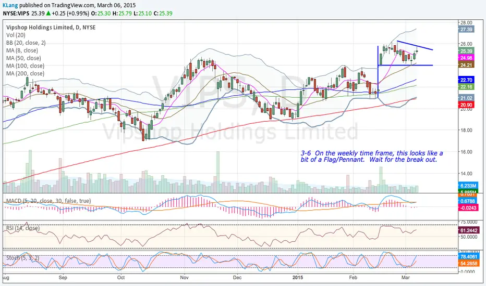Click the 26.00 price axis label
The height and width of the screenshot is (286, 486).
466,44
